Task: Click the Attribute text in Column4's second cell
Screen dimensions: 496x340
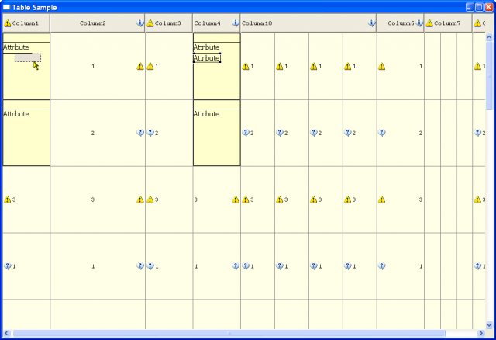Action: coord(207,114)
